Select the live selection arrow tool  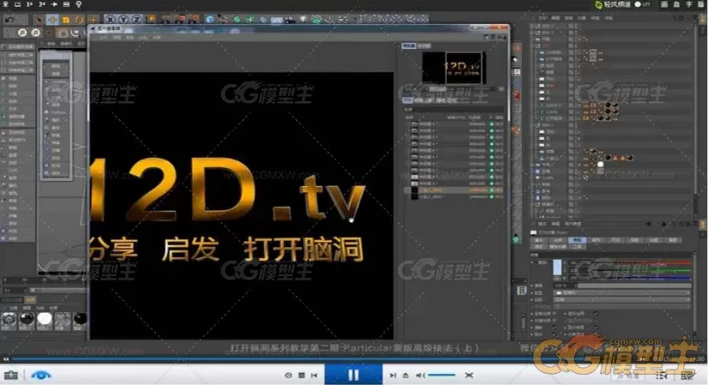coord(39,20)
